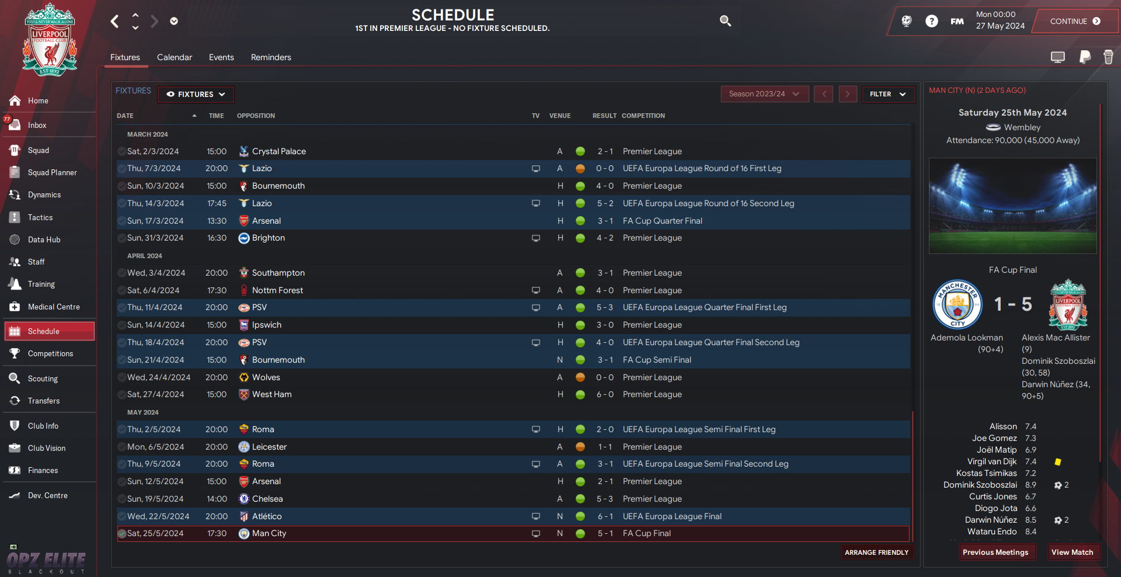Toggle checkmark on Lazio 7/3/2024 row
This screenshot has width=1121, height=577.
pos(122,168)
